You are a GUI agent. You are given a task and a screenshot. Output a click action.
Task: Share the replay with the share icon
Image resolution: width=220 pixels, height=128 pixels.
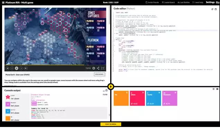click(x=98, y=68)
